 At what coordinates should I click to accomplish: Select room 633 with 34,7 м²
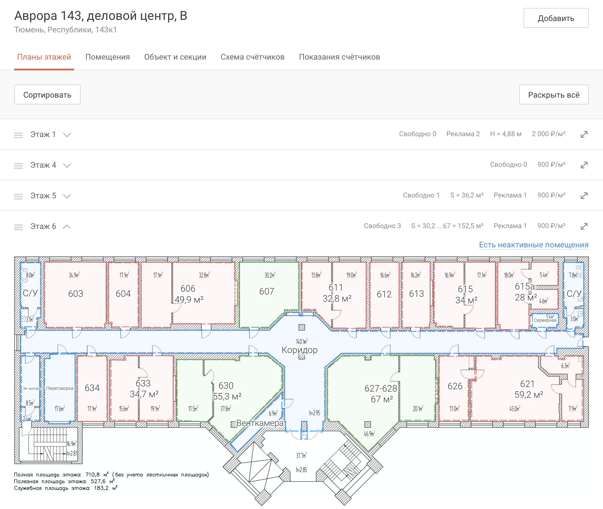pos(143,389)
